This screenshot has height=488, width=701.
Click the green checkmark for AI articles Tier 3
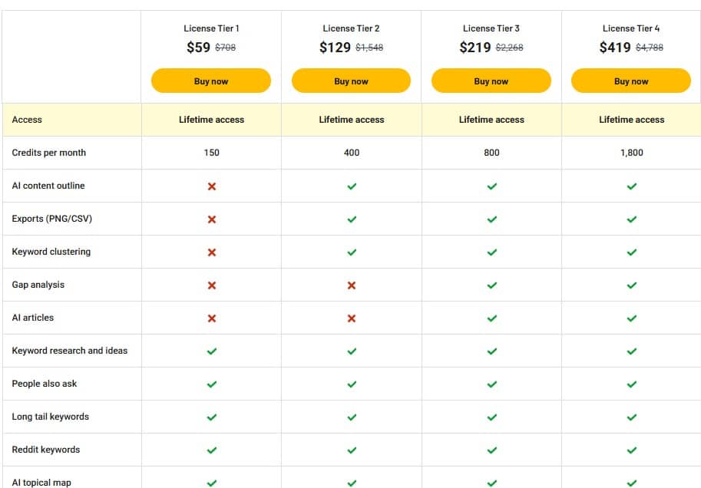coord(491,318)
